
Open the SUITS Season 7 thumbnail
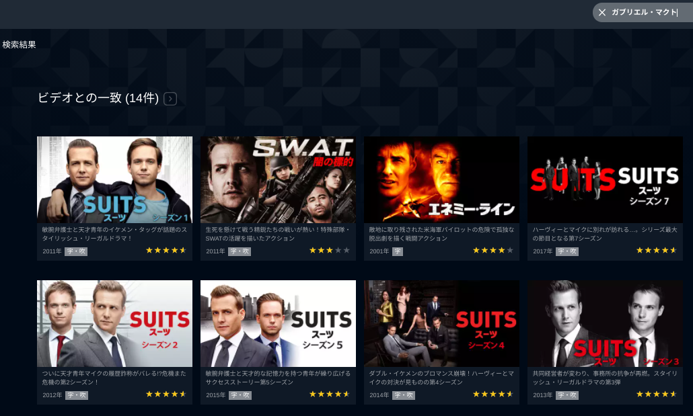pos(605,179)
